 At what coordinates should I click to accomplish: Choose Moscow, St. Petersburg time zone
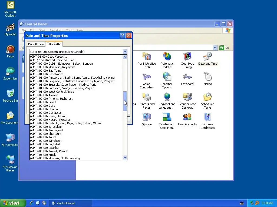point(76,158)
